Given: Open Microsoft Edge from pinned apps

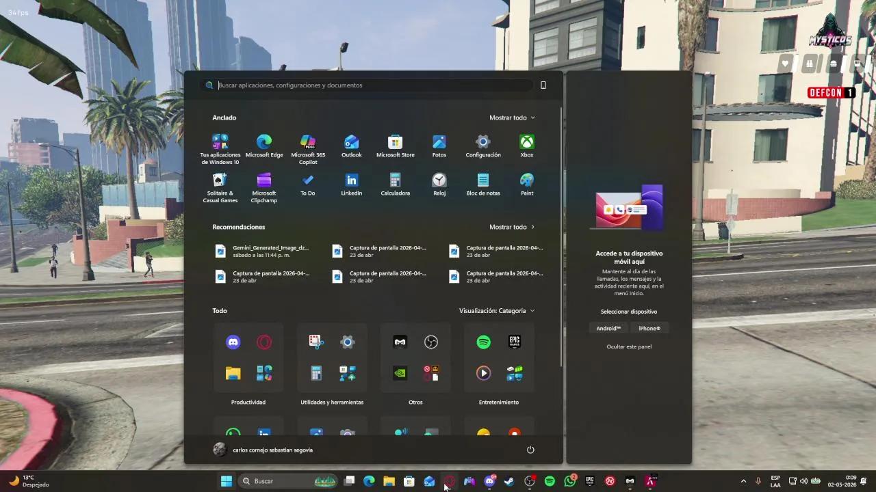Looking at the screenshot, I should pyautogui.click(x=264, y=146).
